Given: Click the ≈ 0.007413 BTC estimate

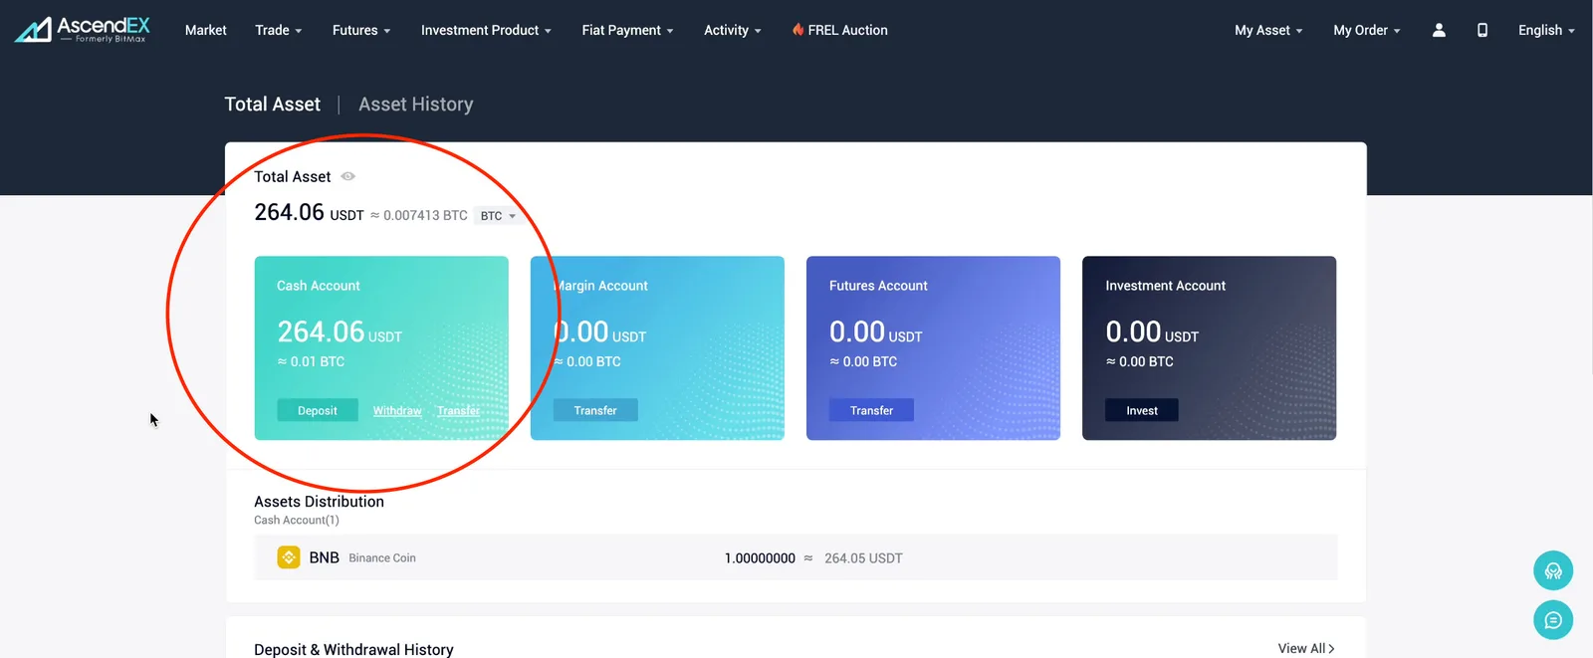Looking at the screenshot, I should (419, 215).
